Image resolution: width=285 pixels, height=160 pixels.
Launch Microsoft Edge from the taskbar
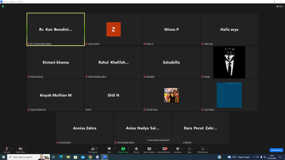click(x=61, y=157)
